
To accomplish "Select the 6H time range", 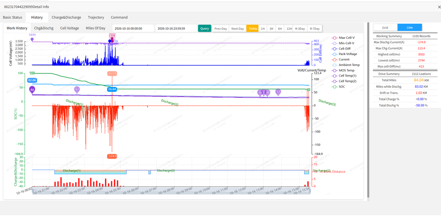I will (x=280, y=28).
